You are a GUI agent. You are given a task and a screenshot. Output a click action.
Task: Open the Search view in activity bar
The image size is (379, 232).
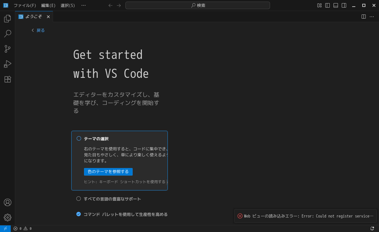point(8,34)
